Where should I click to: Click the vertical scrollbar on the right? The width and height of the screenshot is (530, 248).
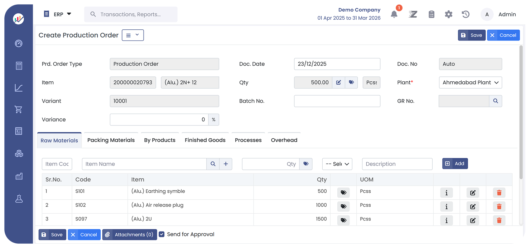[521, 108]
